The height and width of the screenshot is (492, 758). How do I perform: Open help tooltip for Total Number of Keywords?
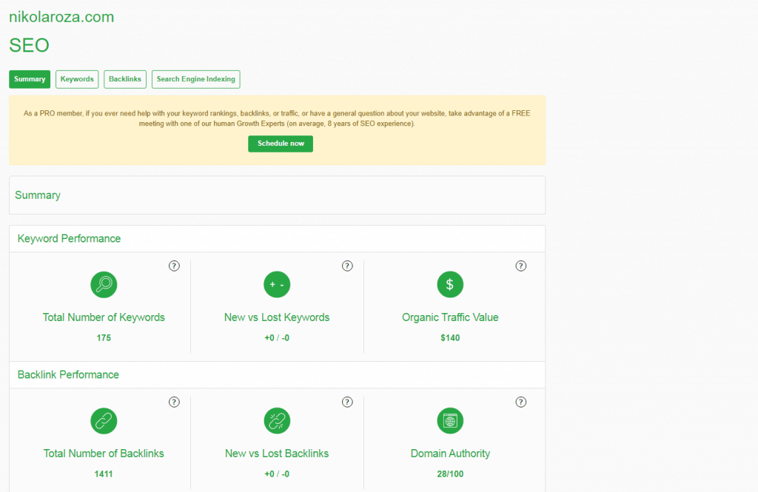[x=174, y=266]
